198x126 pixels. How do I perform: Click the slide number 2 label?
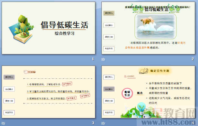coord(193,59)
